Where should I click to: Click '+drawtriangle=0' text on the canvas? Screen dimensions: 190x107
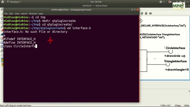[177, 70]
